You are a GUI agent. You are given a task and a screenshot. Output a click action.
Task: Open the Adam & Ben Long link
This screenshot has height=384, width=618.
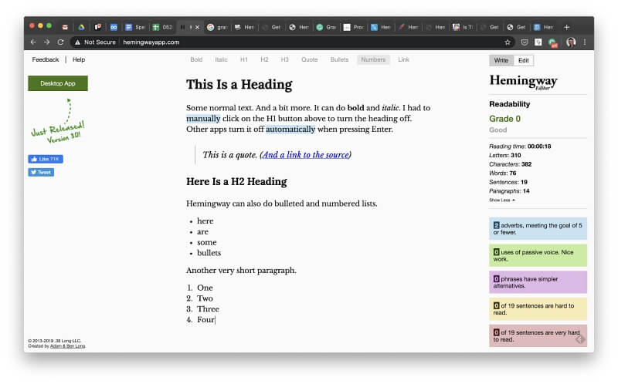(67, 346)
